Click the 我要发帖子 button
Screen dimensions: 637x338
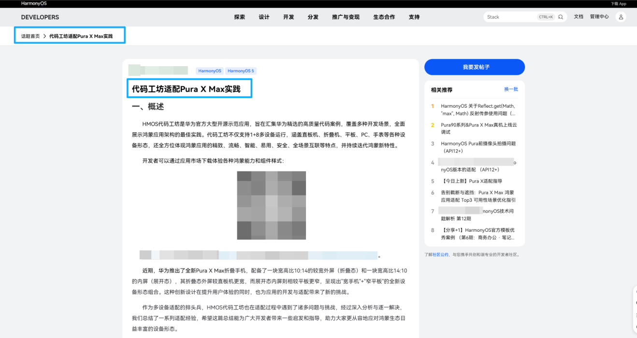pos(474,67)
